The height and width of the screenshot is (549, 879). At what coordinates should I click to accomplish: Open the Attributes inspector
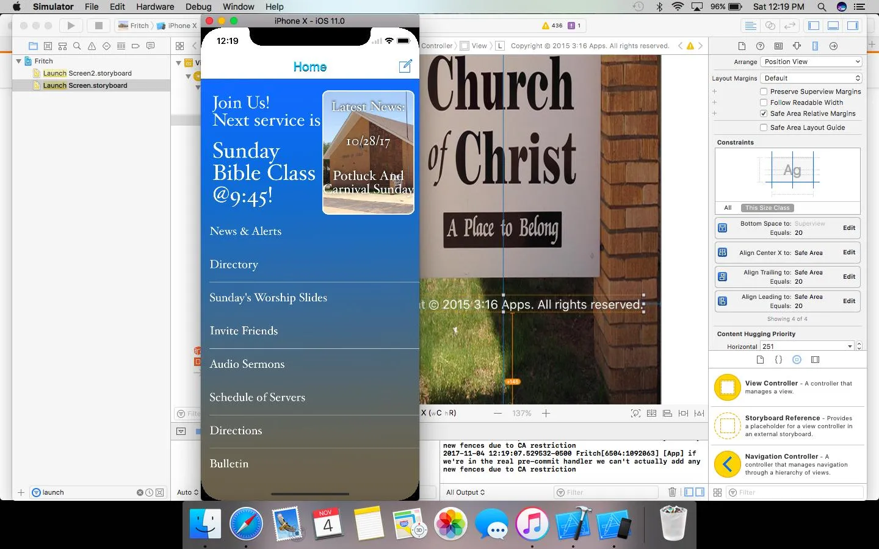coord(797,46)
